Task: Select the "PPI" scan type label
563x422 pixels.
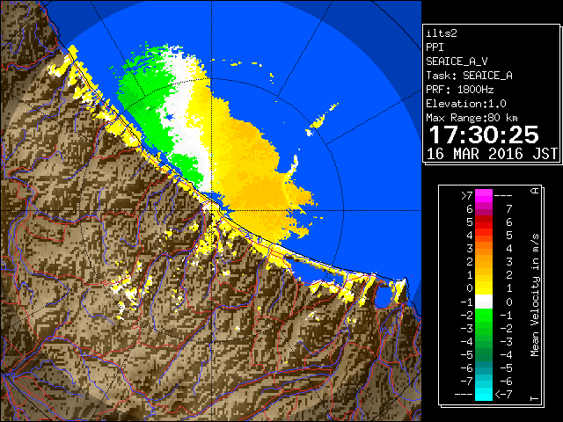Action: [x=435, y=47]
